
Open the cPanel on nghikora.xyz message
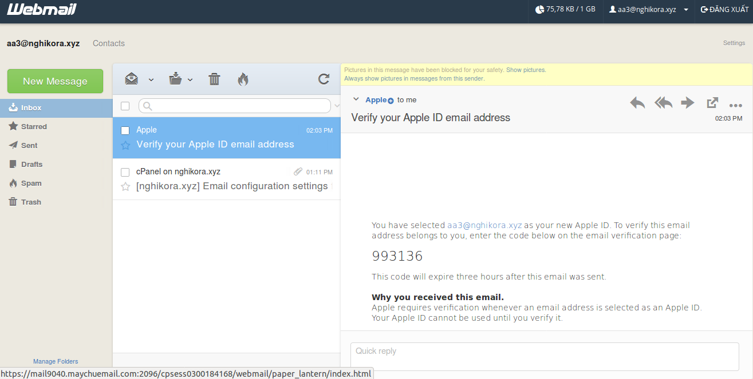point(227,179)
